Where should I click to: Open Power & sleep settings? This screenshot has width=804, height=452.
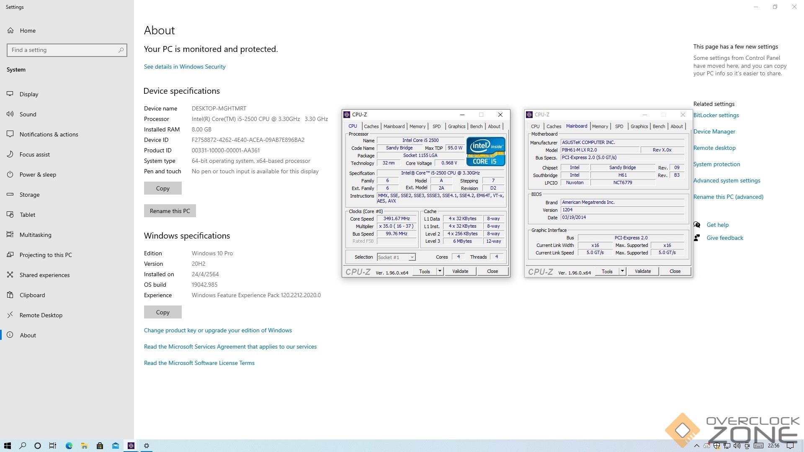(x=38, y=175)
